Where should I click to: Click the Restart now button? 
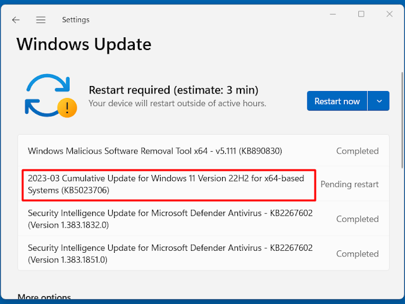click(x=337, y=101)
